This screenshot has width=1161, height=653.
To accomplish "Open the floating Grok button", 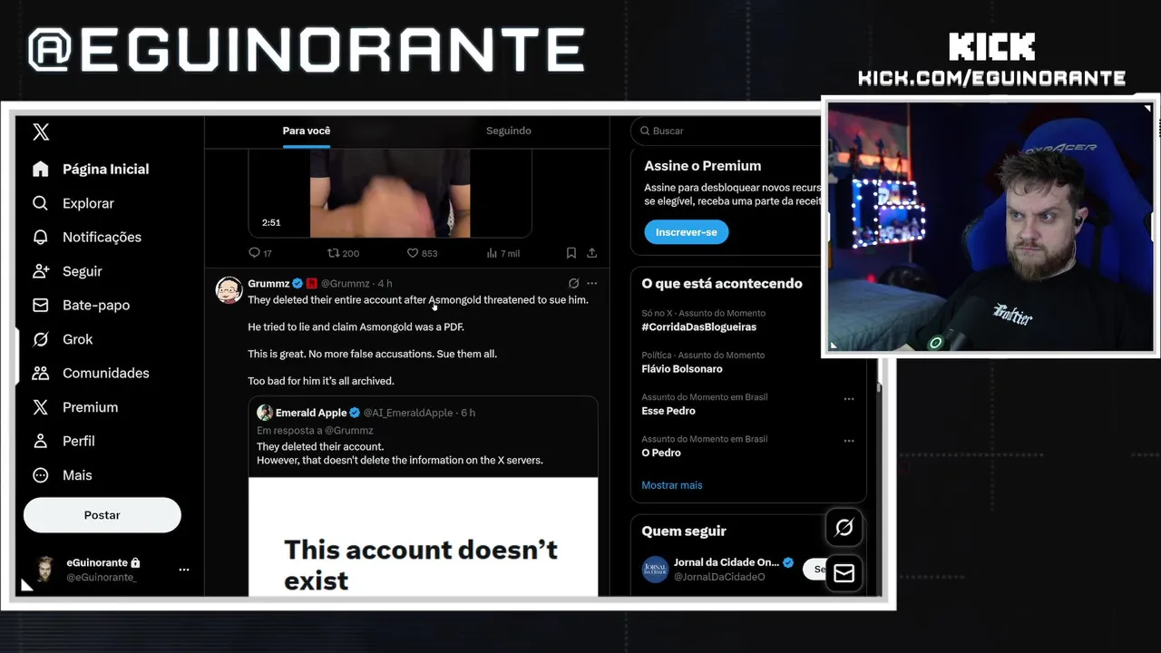I will (x=844, y=527).
